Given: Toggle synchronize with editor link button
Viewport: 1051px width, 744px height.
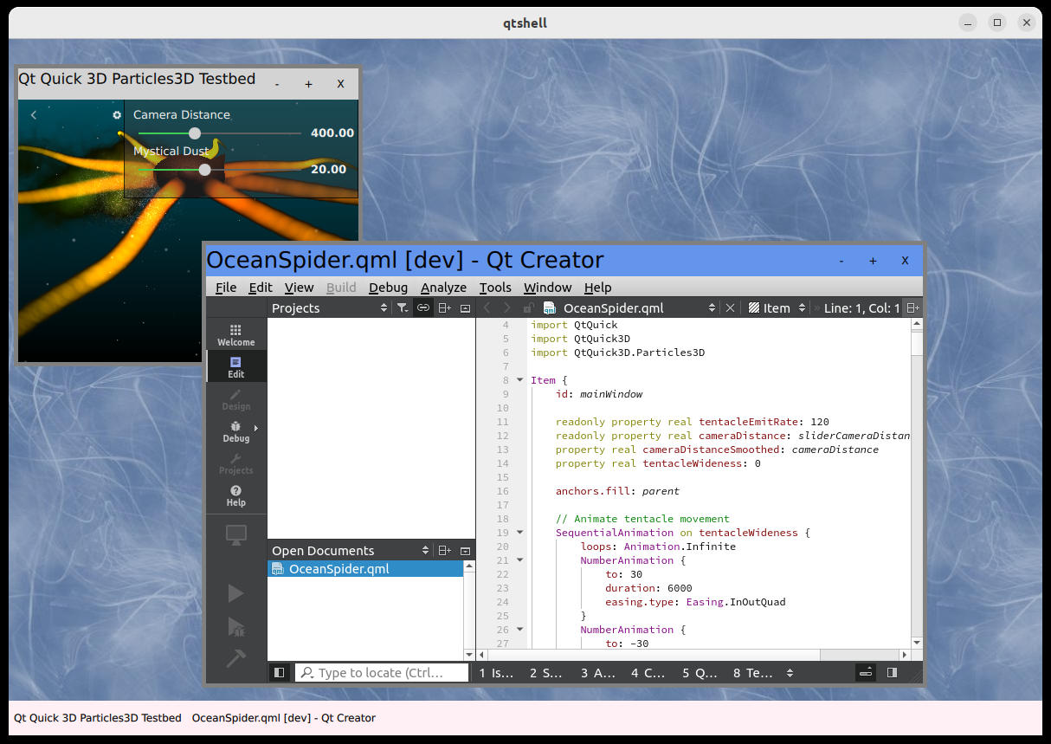Looking at the screenshot, I should pos(423,307).
